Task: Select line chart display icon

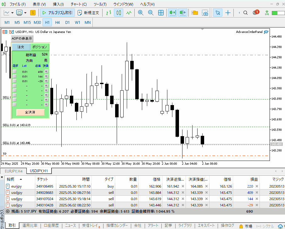Action: 129,13
